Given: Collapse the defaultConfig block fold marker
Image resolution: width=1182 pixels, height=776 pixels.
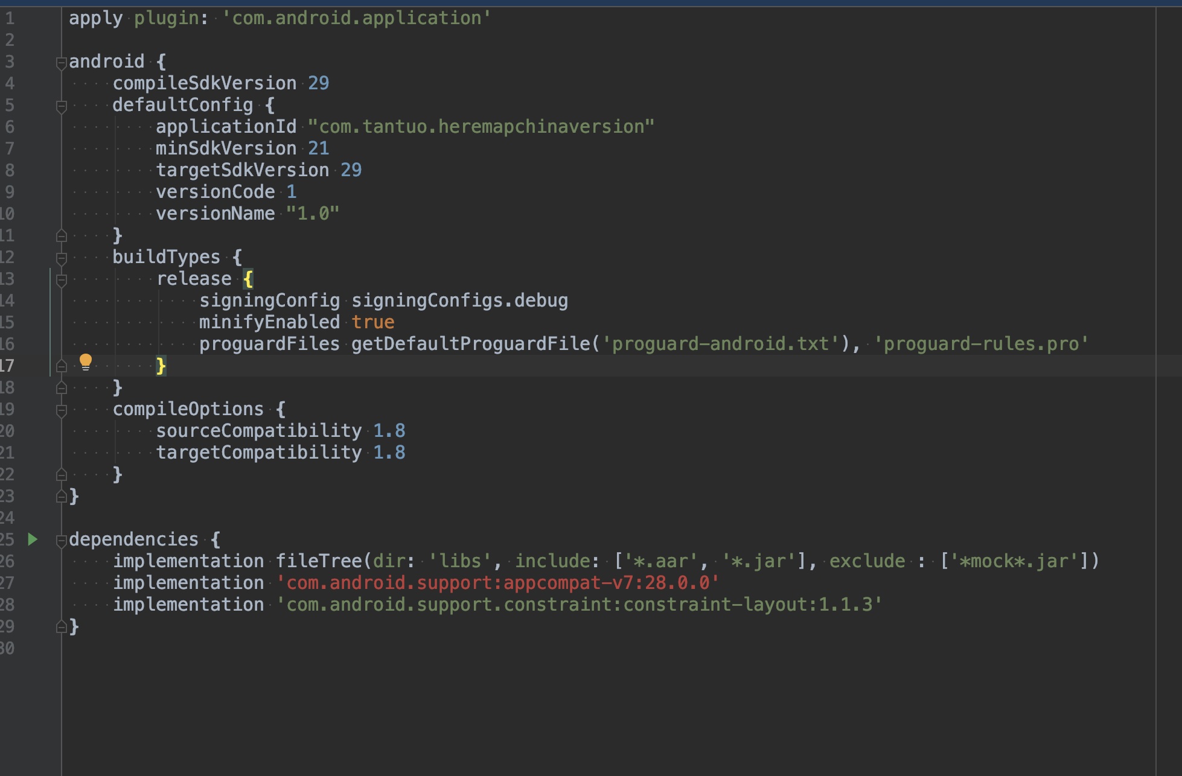Looking at the screenshot, I should (x=61, y=107).
